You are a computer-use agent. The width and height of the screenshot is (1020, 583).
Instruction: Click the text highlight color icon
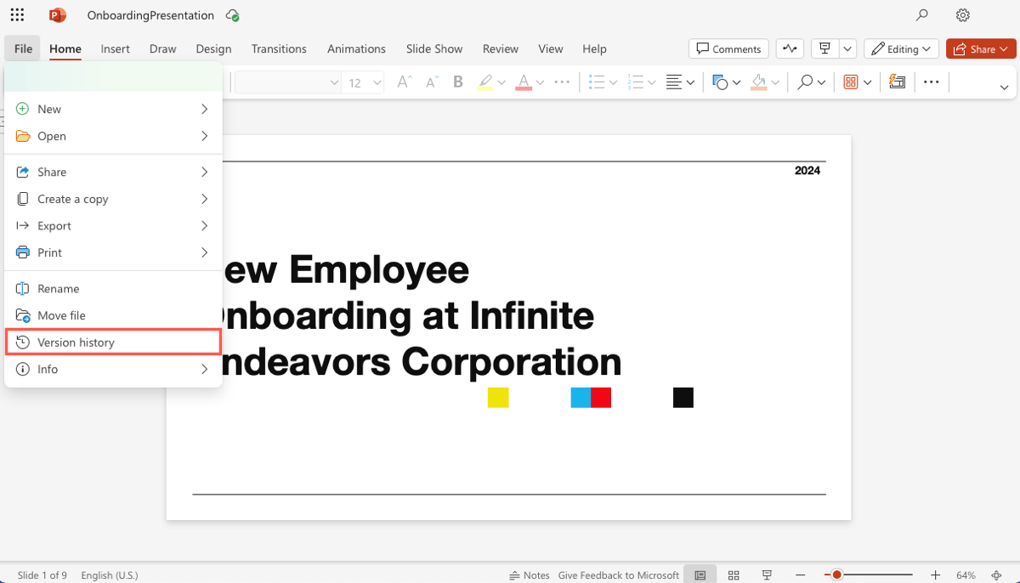point(485,82)
